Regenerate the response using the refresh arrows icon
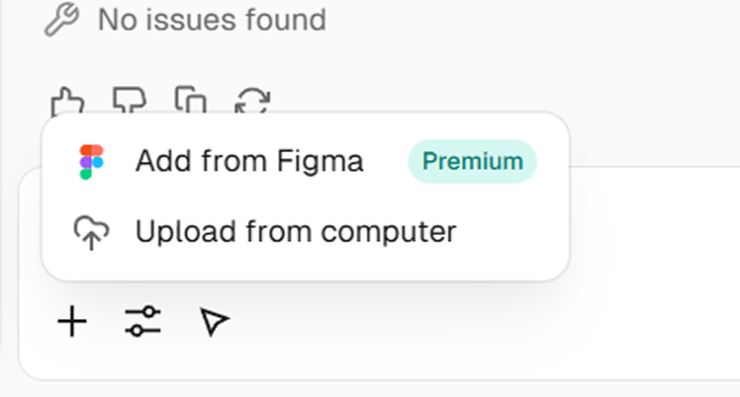The width and height of the screenshot is (740, 397). (x=252, y=101)
